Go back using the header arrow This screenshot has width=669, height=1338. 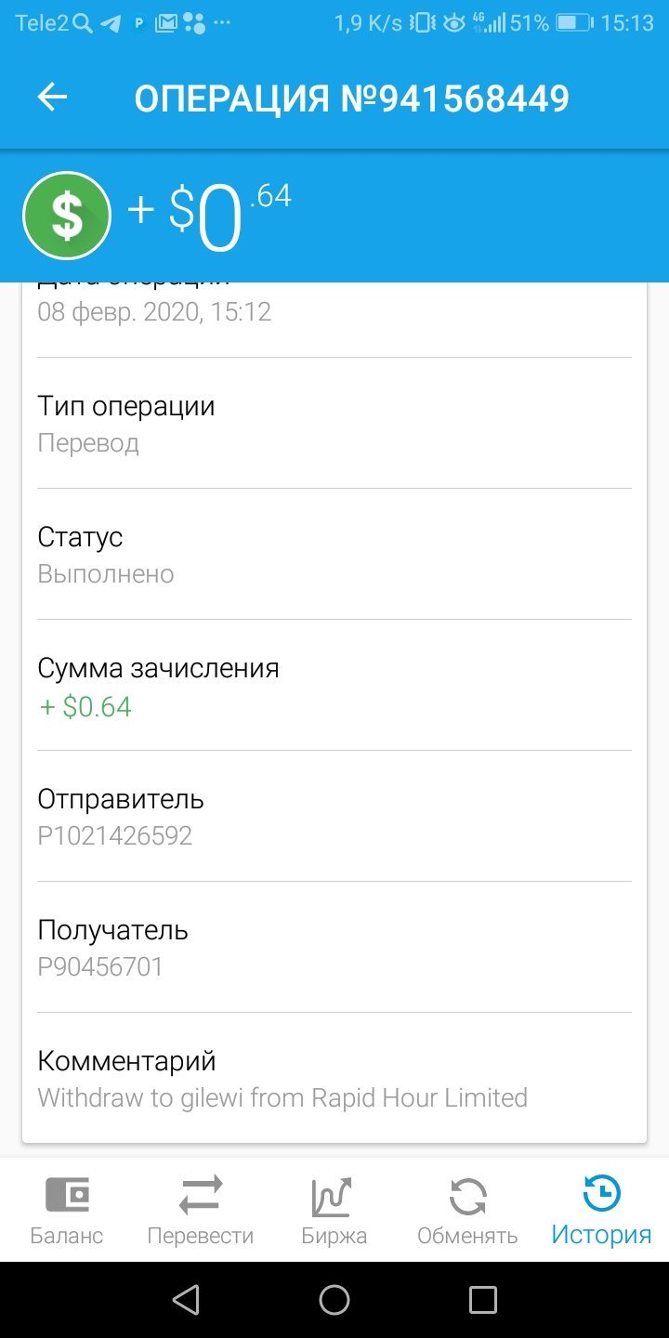53,98
